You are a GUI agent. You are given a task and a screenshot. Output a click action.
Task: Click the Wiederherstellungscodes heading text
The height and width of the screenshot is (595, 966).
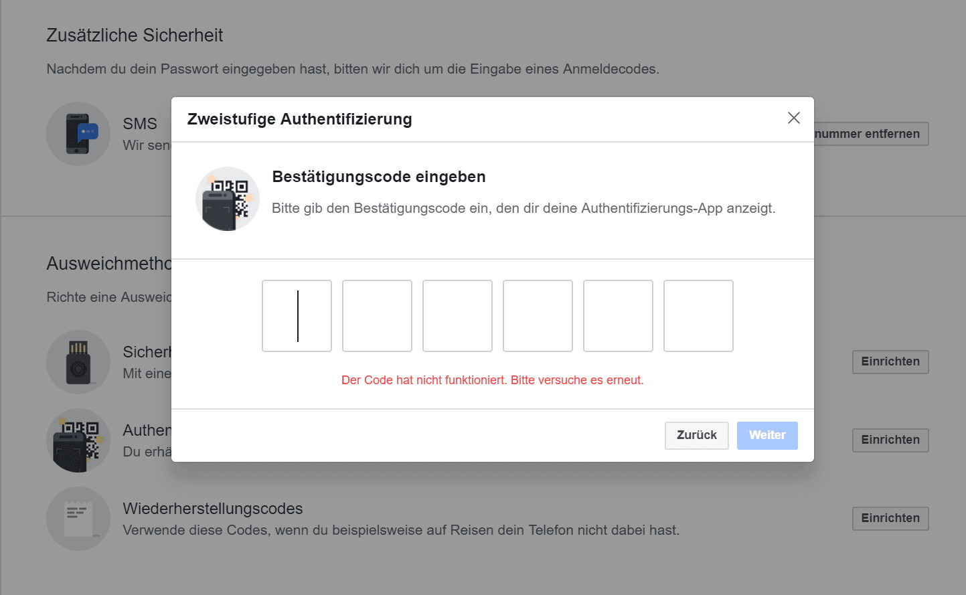[213, 509]
